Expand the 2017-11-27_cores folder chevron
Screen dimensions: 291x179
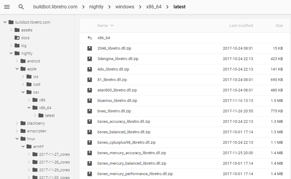tap(29, 154)
